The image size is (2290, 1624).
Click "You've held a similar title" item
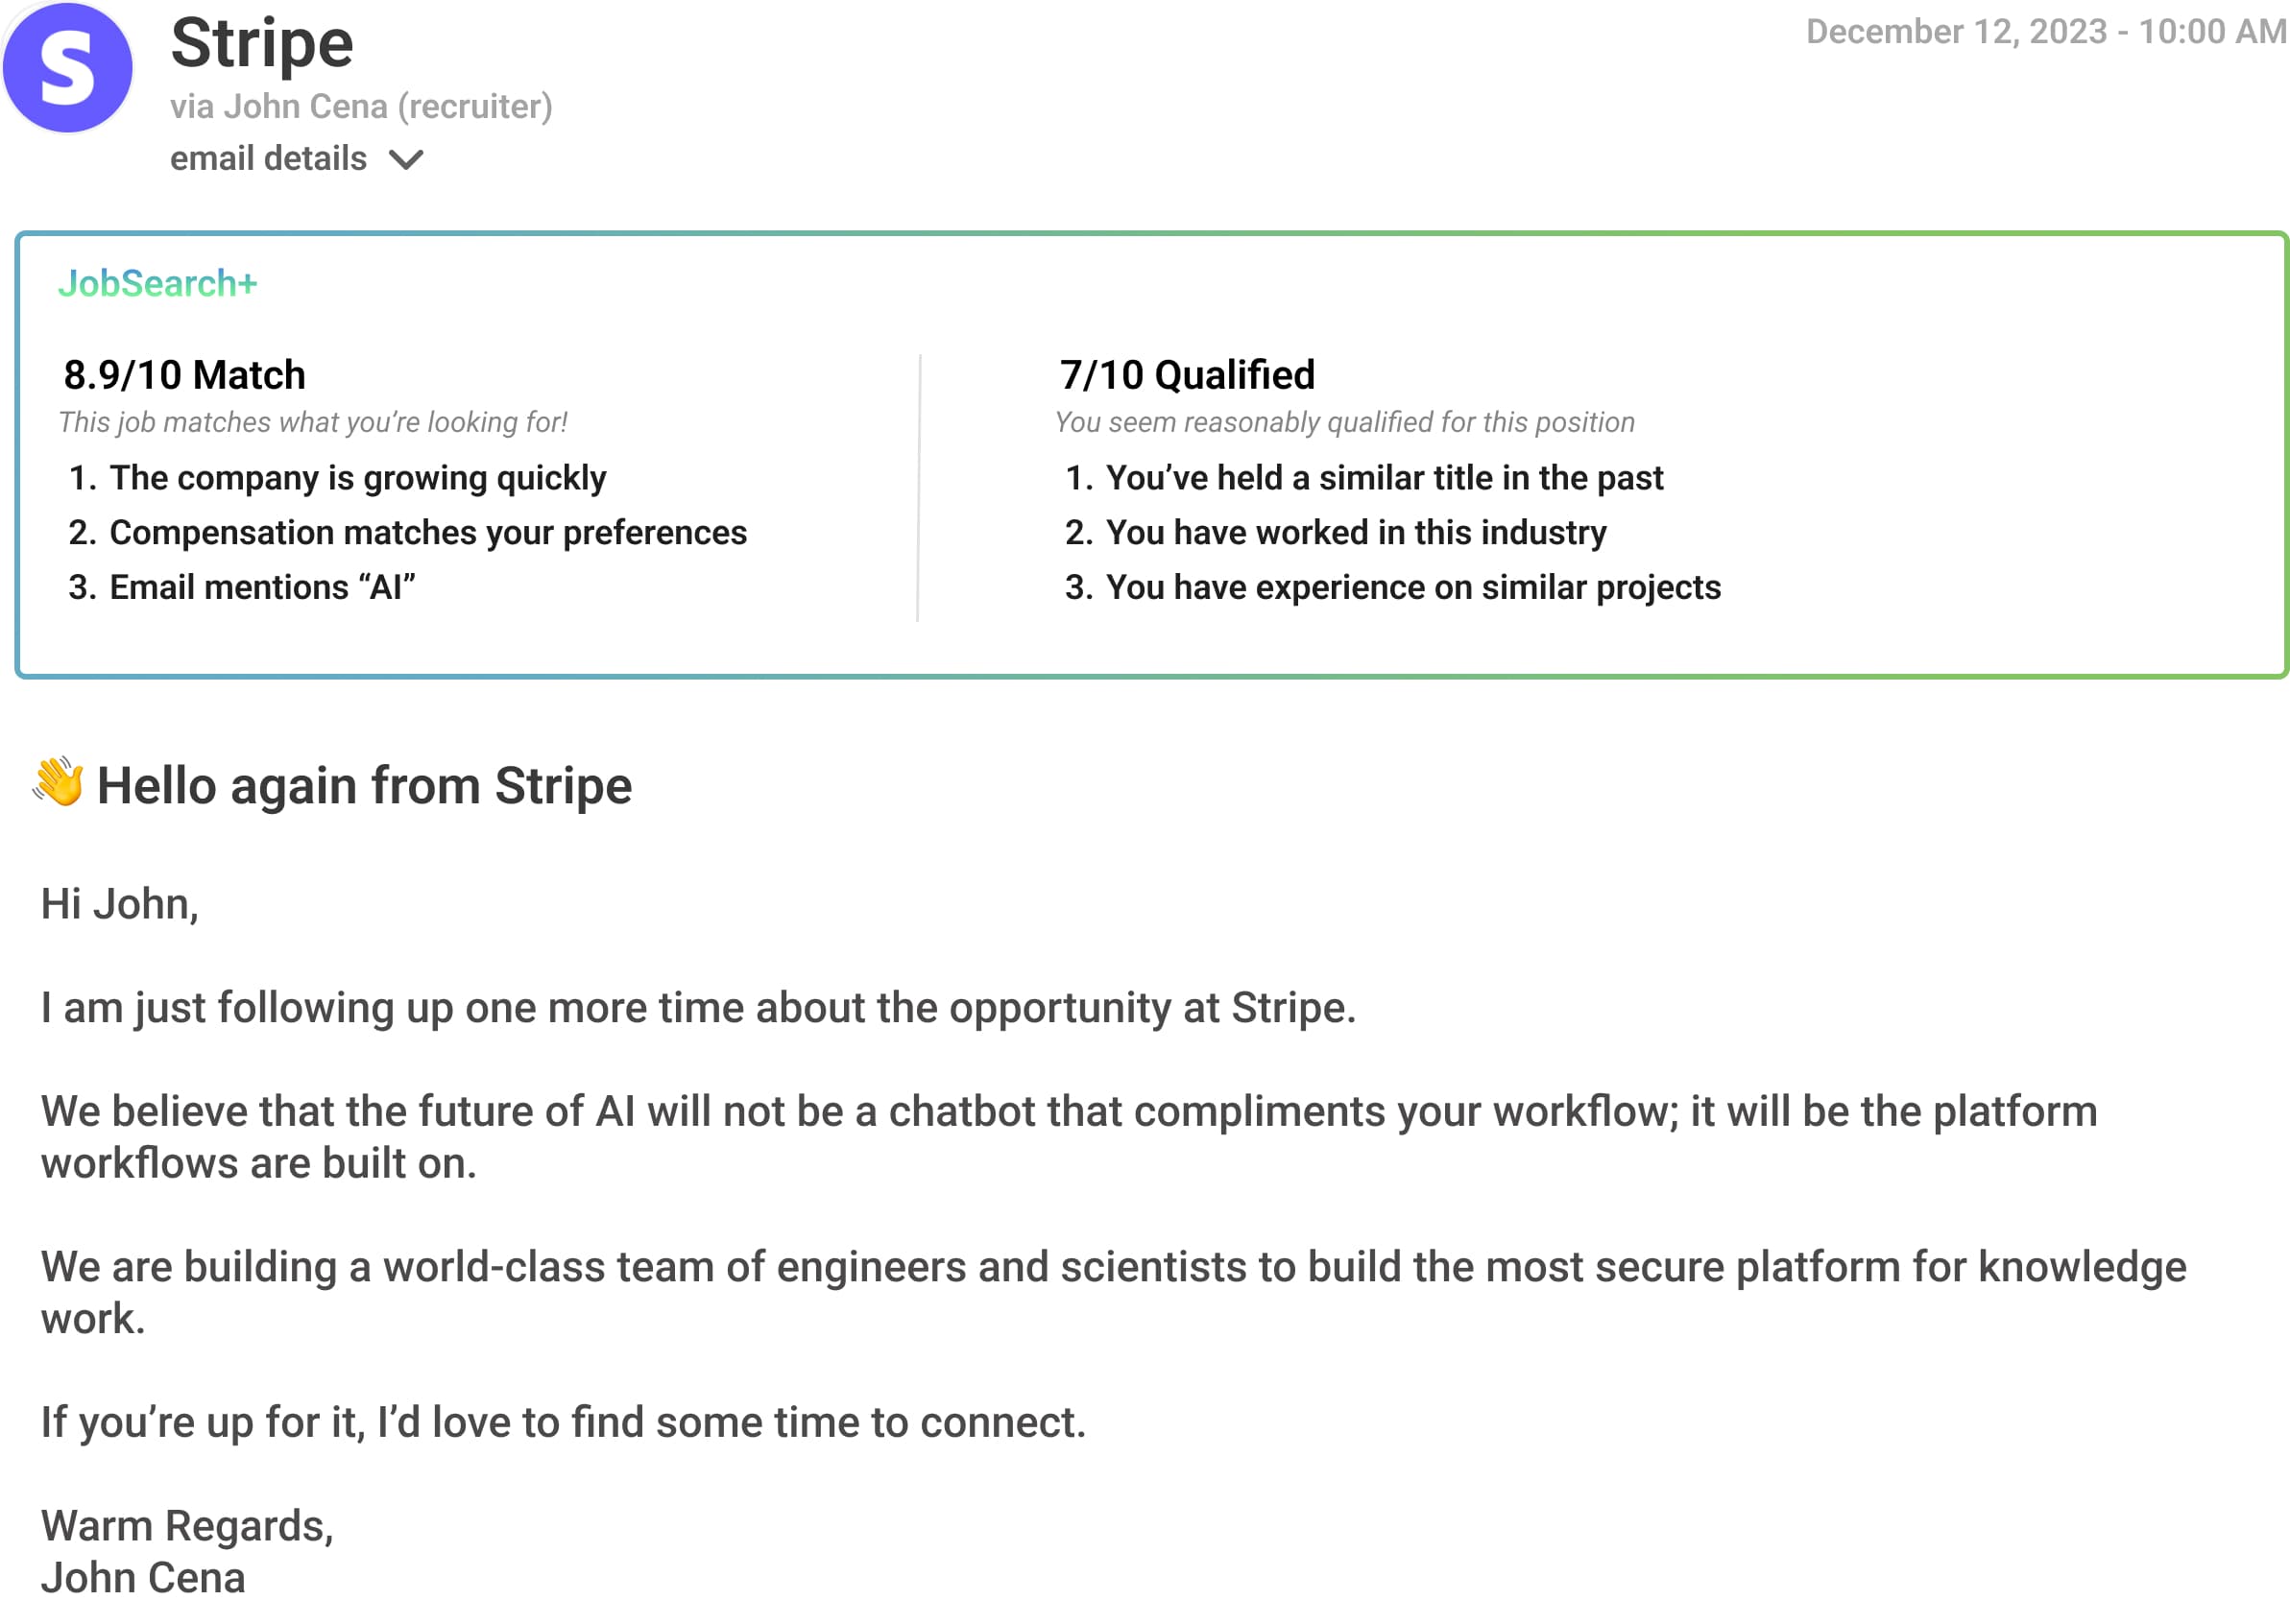coord(1384,478)
